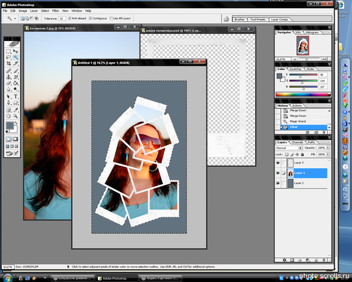Open the Color panel flyout menu
The image size is (352, 282).
tap(329, 69)
